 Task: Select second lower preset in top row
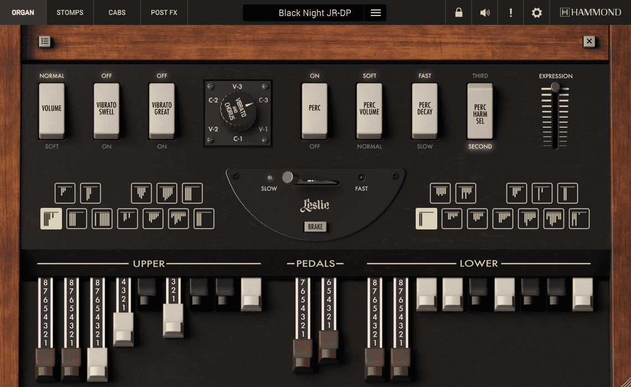tap(466, 193)
